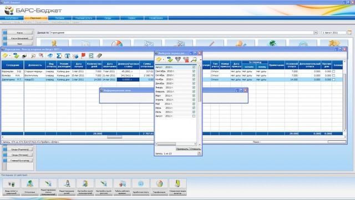The image size is (355, 200).
Task: Click horizontal scrollbar thumb in period window
Action: click(x=166, y=144)
